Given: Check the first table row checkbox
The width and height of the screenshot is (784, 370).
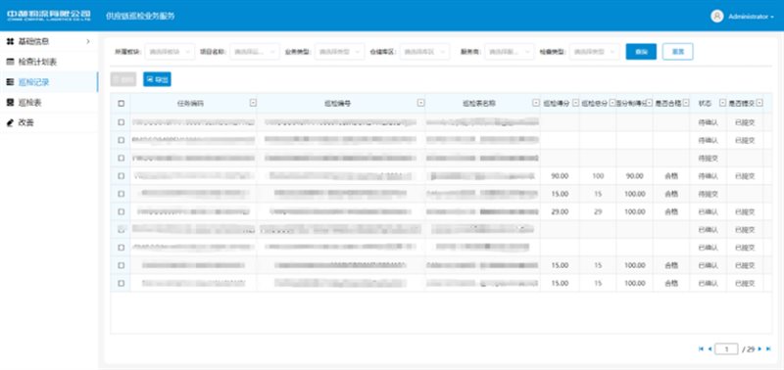Looking at the screenshot, I should (x=121, y=121).
